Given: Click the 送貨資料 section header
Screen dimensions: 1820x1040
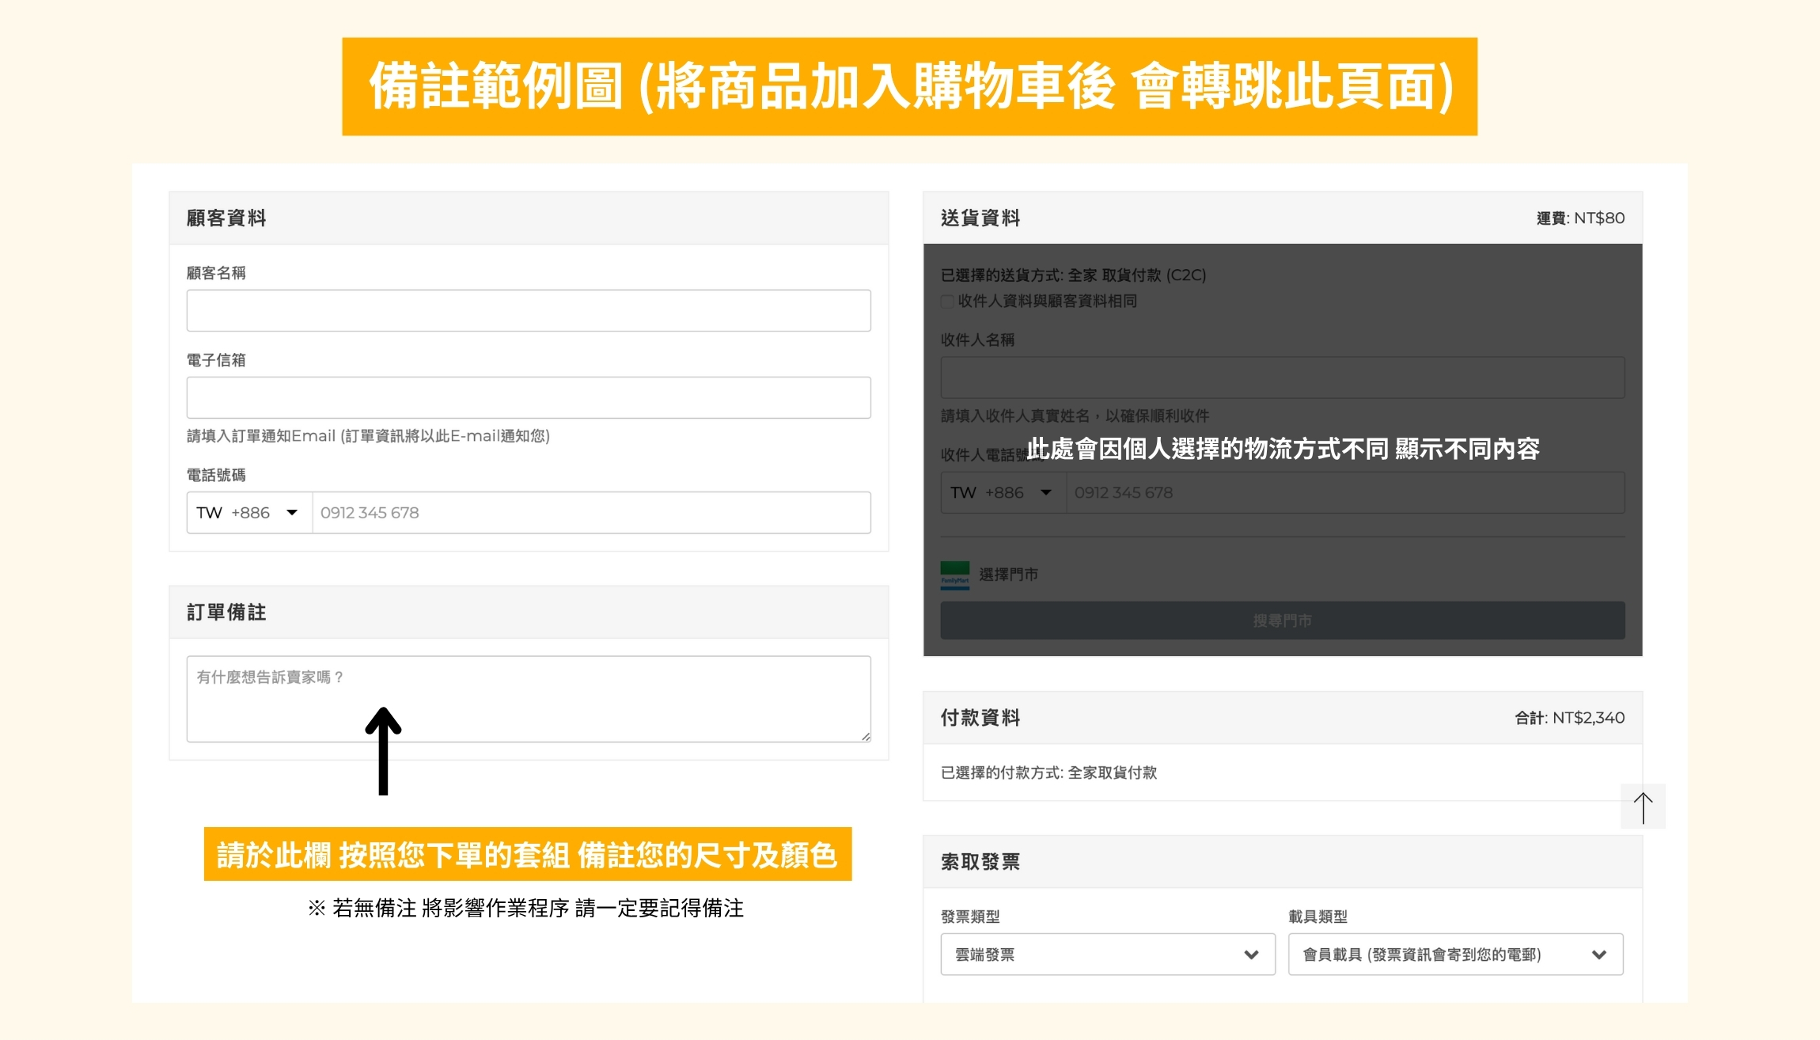Looking at the screenshot, I should pyautogui.click(x=980, y=218).
